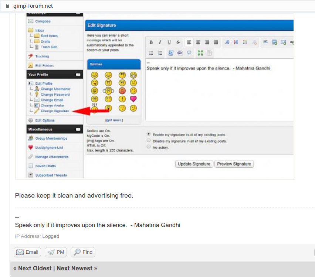Go to the Next Oldest thread
The height and width of the screenshot is (277, 315).
point(35,269)
